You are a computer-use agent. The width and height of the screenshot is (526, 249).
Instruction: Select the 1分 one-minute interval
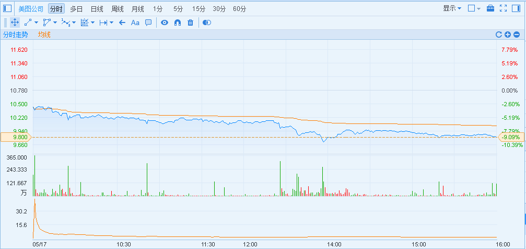click(157, 9)
